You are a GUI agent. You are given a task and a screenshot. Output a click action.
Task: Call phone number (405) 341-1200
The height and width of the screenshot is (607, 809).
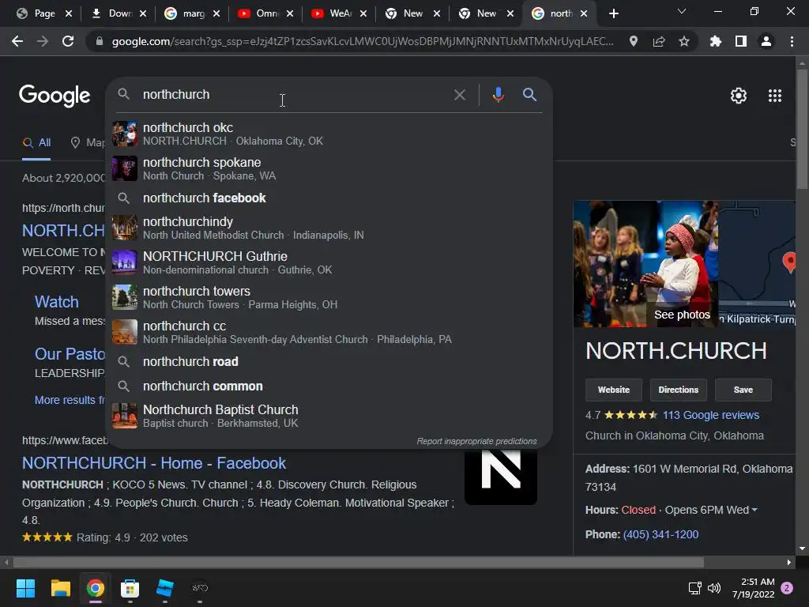660,534
